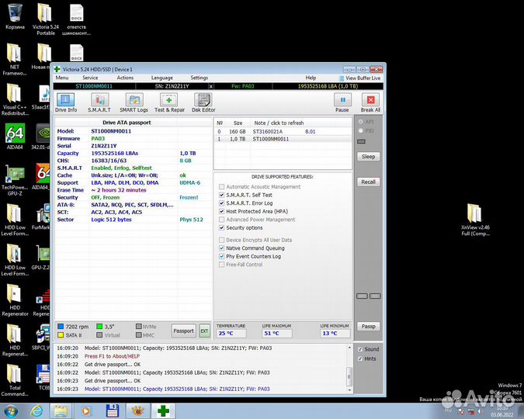Open media player from taskbar
This screenshot has width=524, height=419.
86,411
